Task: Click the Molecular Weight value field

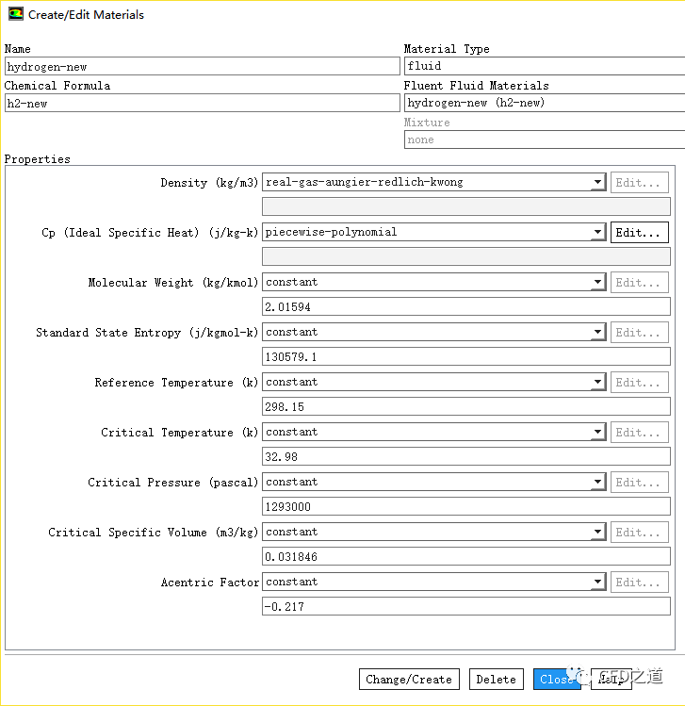Action: 465,307
